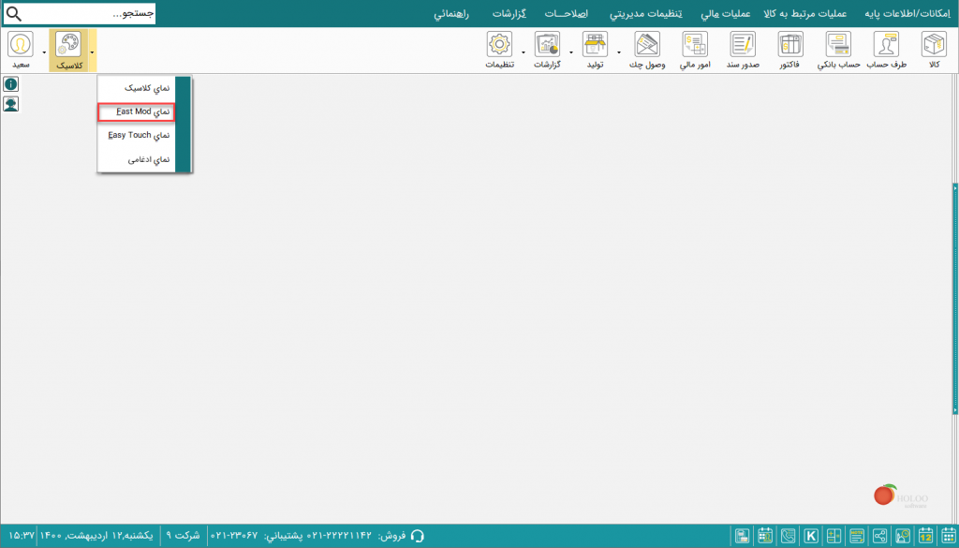Open the امكانات/اطلاعات پايه menu
Screen dimensions: 959x548
(906, 13)
